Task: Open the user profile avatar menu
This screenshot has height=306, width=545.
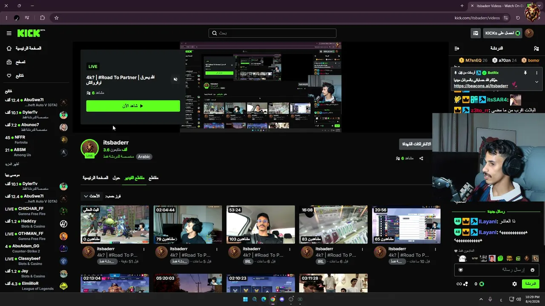Action: click(529, 33)
